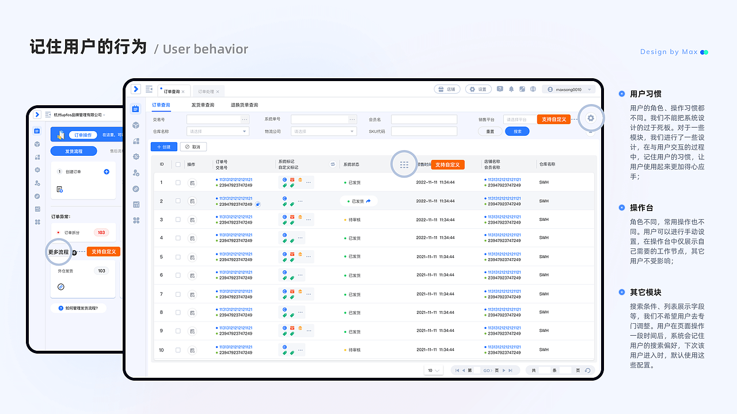Close the 订单查询 top tab
The image size is (737, 414).
tap(183, 91)
